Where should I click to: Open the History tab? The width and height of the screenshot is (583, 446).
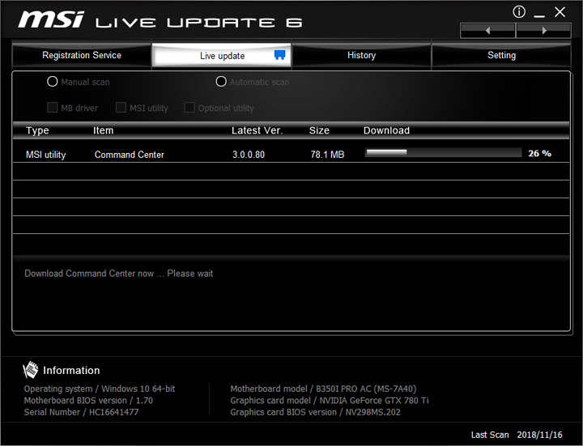[361, 55]
